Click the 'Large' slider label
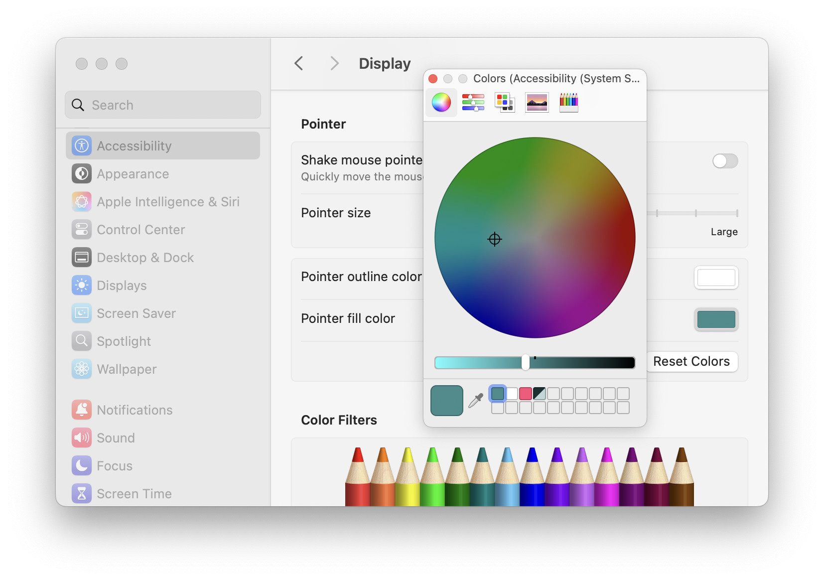The width and height of the screenshot is (824, 580). tap(724, 232)
